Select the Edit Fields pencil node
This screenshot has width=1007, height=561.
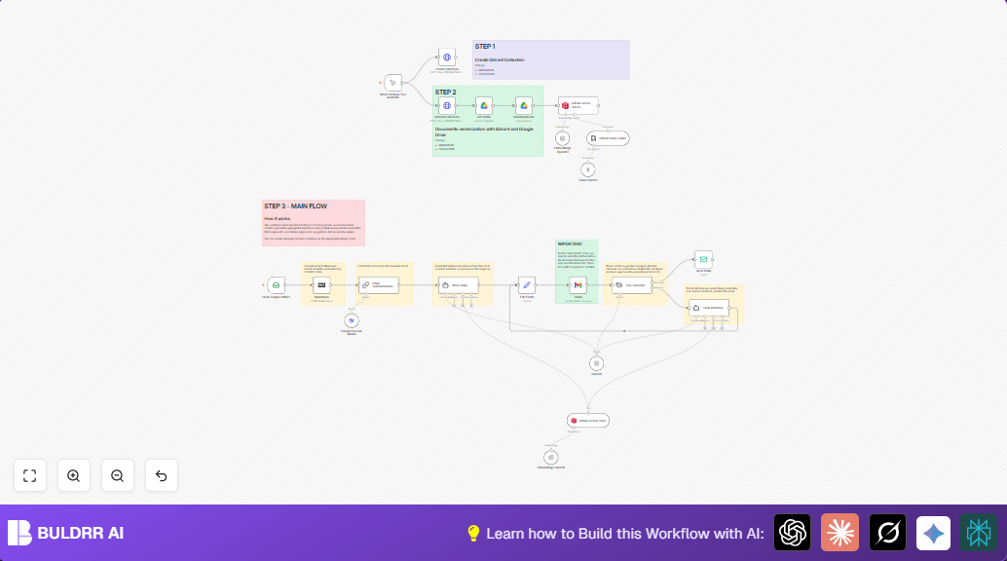(x=527, y=285)
